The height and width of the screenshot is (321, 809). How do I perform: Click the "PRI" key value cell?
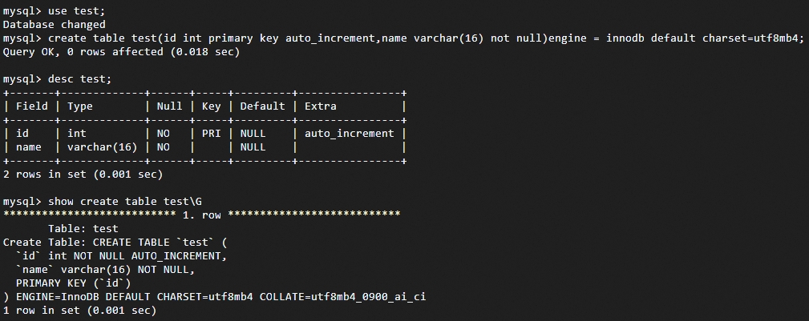(211, 134)
